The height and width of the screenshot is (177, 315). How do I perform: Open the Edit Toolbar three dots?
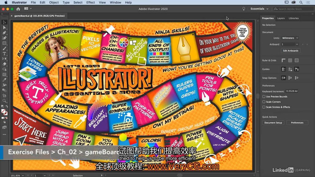point(4,135)
